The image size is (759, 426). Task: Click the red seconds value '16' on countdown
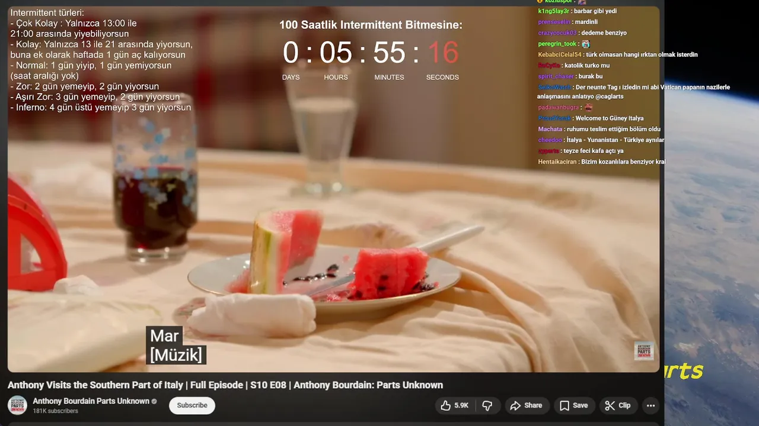443,53
